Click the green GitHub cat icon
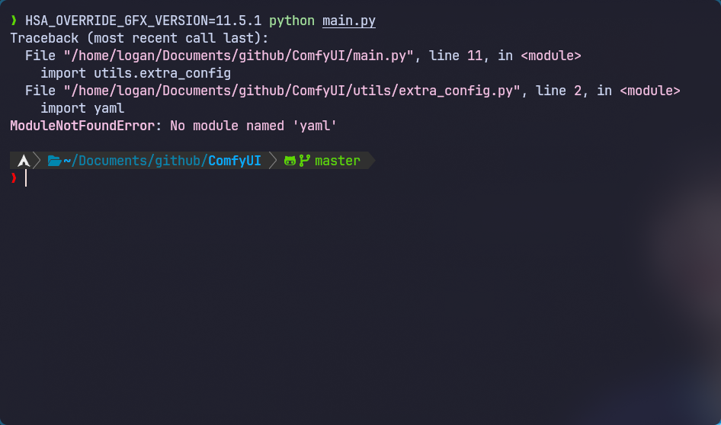The height and width of the screenshot is (425, 721). [290, 161]
